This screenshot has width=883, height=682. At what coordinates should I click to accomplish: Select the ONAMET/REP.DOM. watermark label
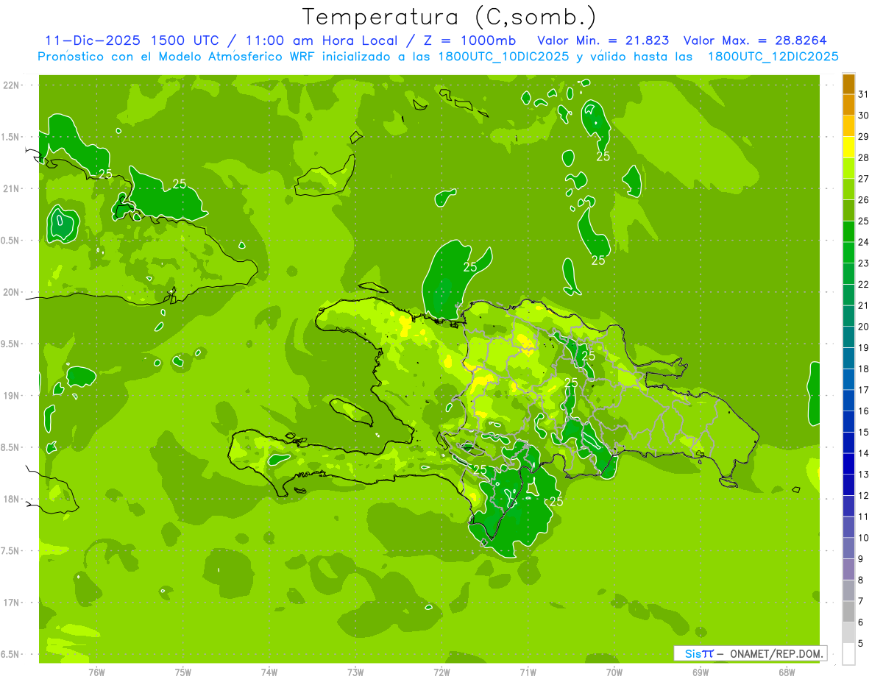click(x=776, y=653)
